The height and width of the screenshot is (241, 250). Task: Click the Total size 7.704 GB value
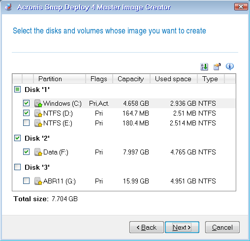[x=64, y=199]
